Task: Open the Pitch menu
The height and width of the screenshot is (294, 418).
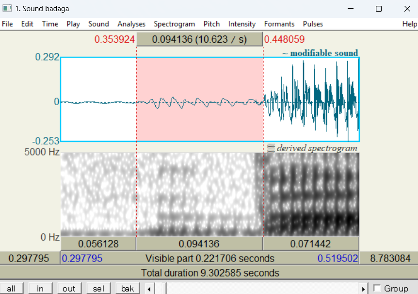Action: 211,24
